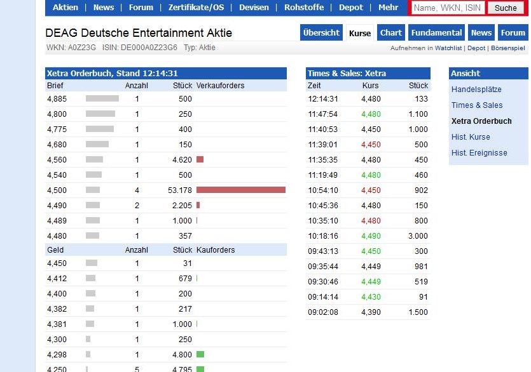Click the Name, WKN, ISIN search field
Screen dimensions: 531x372
coord(446,8)
